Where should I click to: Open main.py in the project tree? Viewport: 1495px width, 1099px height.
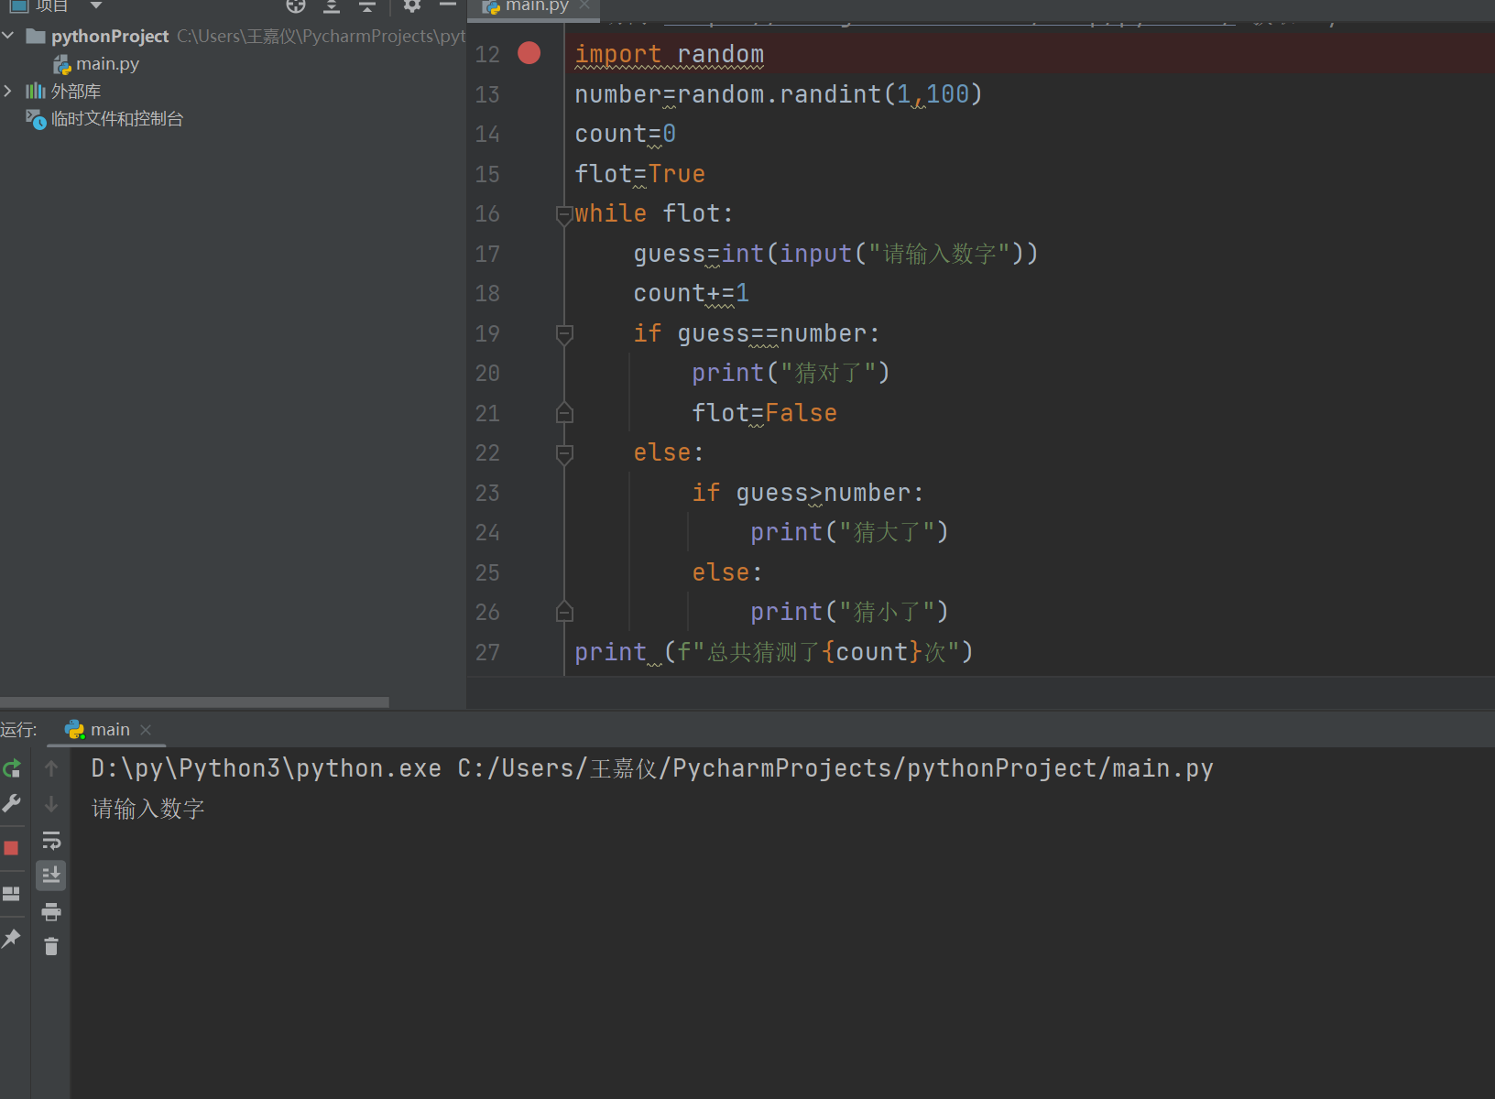coord(107,63)
